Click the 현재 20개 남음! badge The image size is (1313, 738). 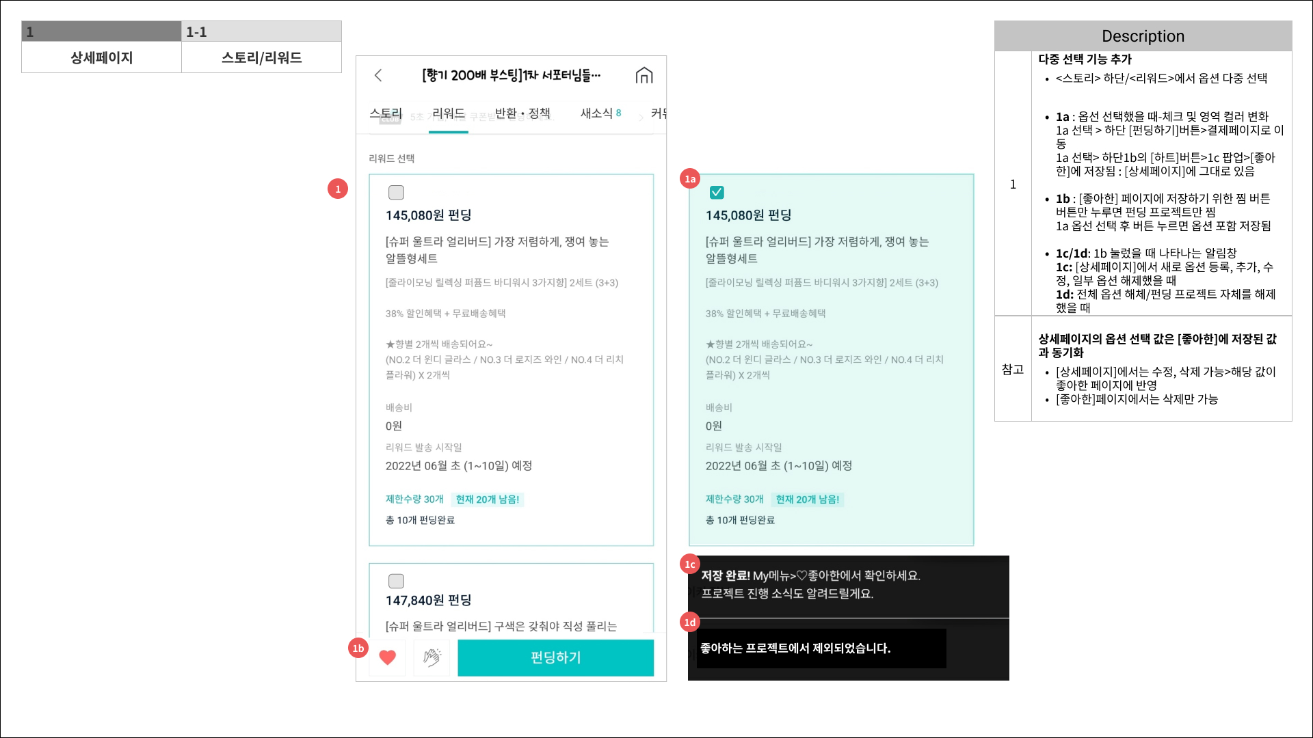coord(487,500)
